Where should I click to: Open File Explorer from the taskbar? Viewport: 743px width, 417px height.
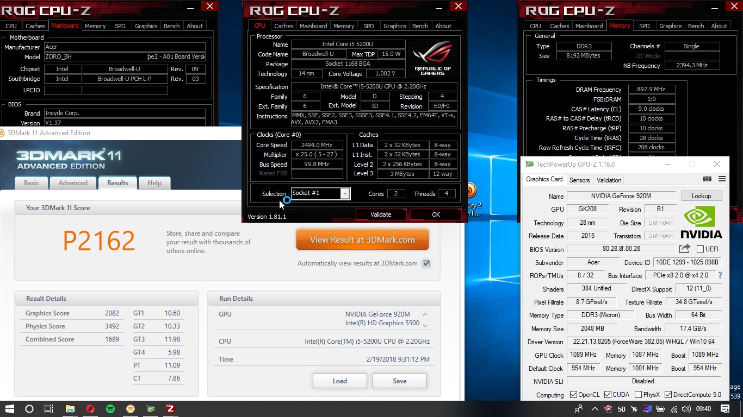coord(70,409)
